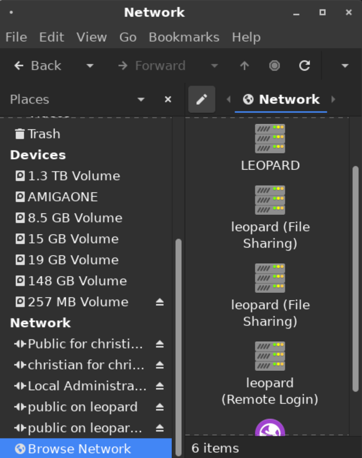Open the Places sidebar type dropdown
The height and width of the screenshot is (458, 362).
[x=141, y=99]
